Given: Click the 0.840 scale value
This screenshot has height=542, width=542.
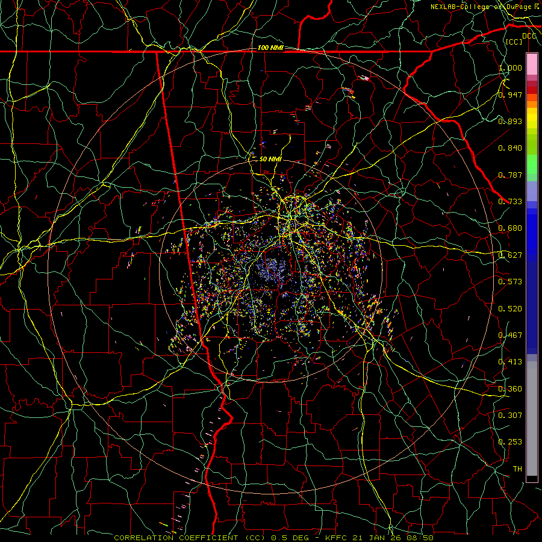Looking at the screenshot, I should tap(510, 148).
